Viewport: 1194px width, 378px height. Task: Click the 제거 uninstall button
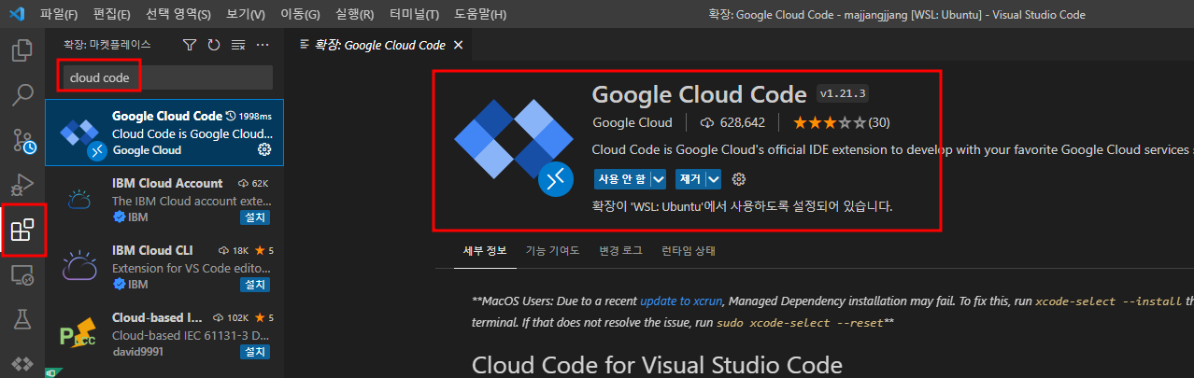coord(691,179)
